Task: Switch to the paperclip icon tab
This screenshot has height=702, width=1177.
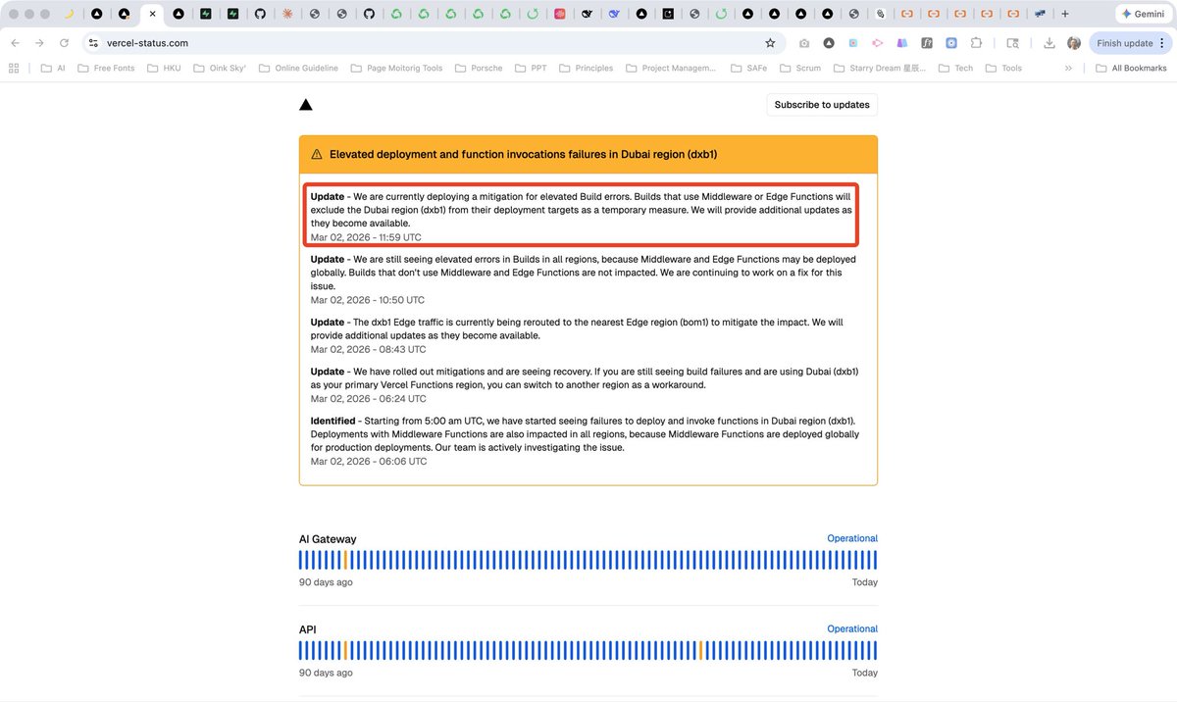Action: tap(880, 14)
